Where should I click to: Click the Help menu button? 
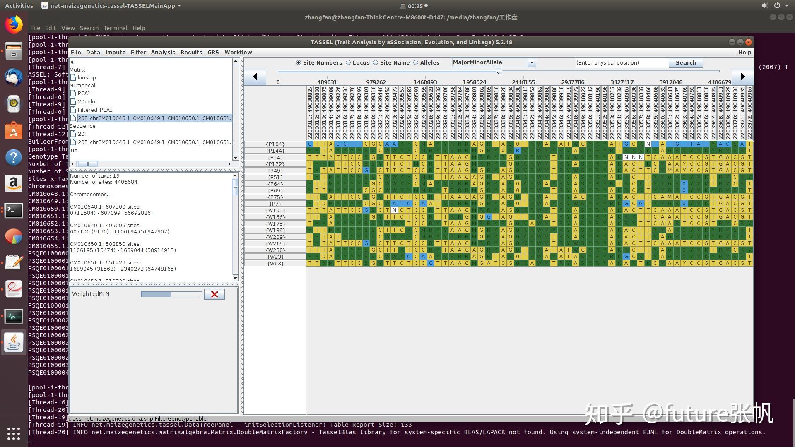click(744, 53)
